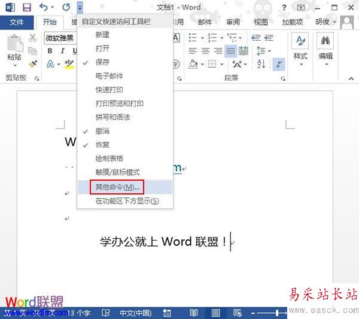Open the 文件 File tab
359x319 pixels.
[17, 22]
